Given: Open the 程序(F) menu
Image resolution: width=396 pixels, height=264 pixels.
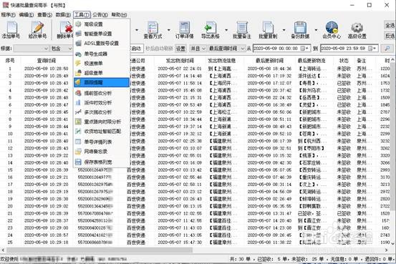Looking at the screenshot, I should click(x=9, y=15).
